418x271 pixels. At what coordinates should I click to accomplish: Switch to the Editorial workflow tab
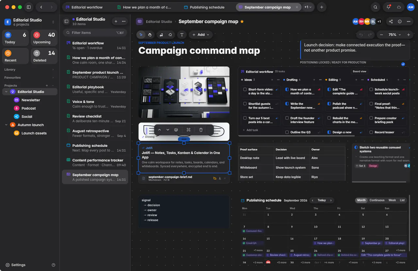[87, 7]
